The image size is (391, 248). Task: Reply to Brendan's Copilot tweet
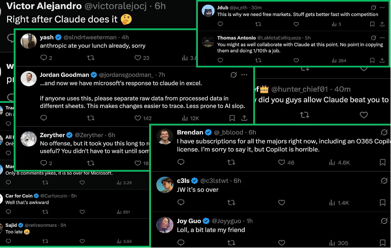180,162
